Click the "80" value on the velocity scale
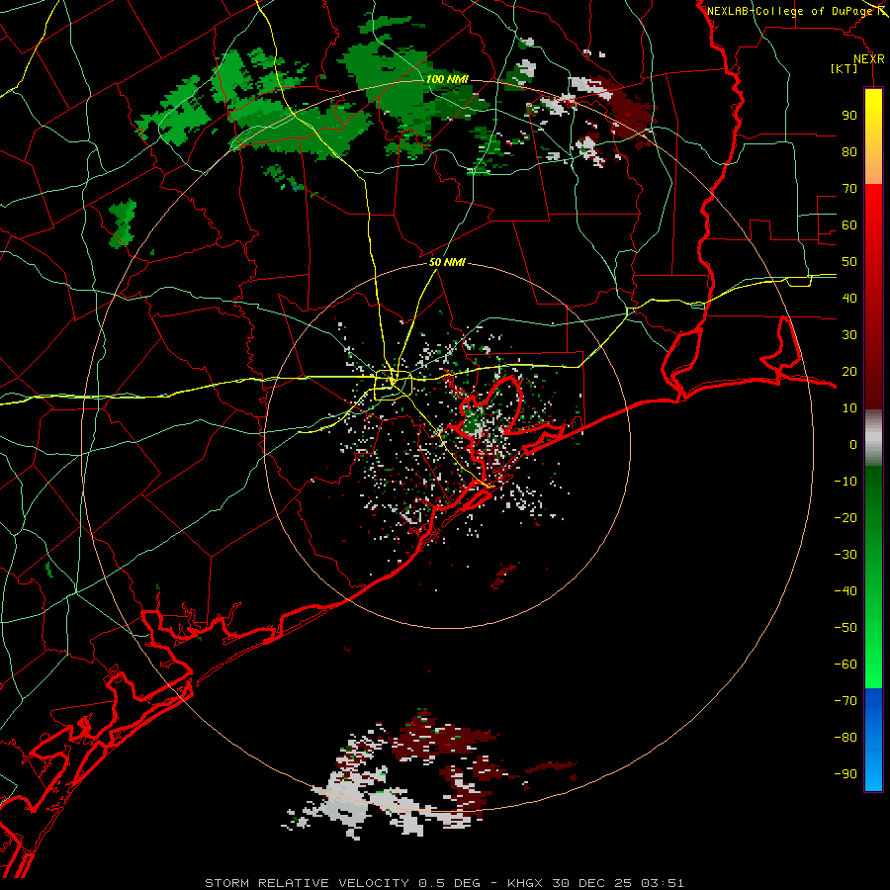The image size is (890, 890). [x=849, y=151]
